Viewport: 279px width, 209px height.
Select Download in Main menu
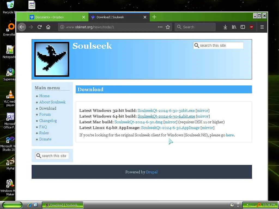tap(48, 108)
